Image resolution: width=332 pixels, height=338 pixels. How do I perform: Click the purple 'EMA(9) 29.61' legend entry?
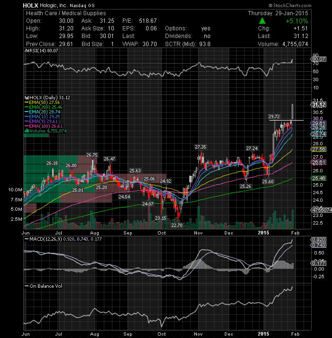click(x=41, y=122)
